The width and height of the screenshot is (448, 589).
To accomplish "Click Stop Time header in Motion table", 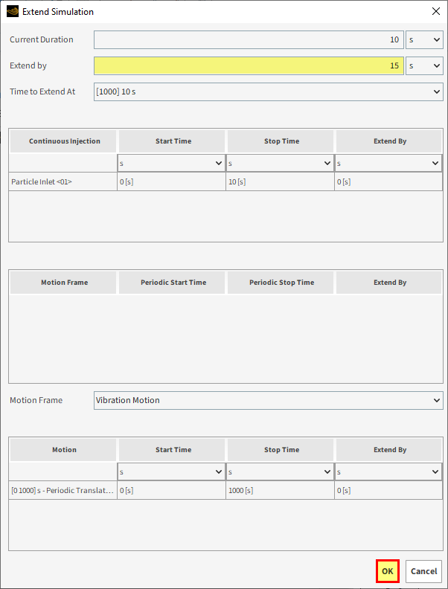I will point(281,450).
